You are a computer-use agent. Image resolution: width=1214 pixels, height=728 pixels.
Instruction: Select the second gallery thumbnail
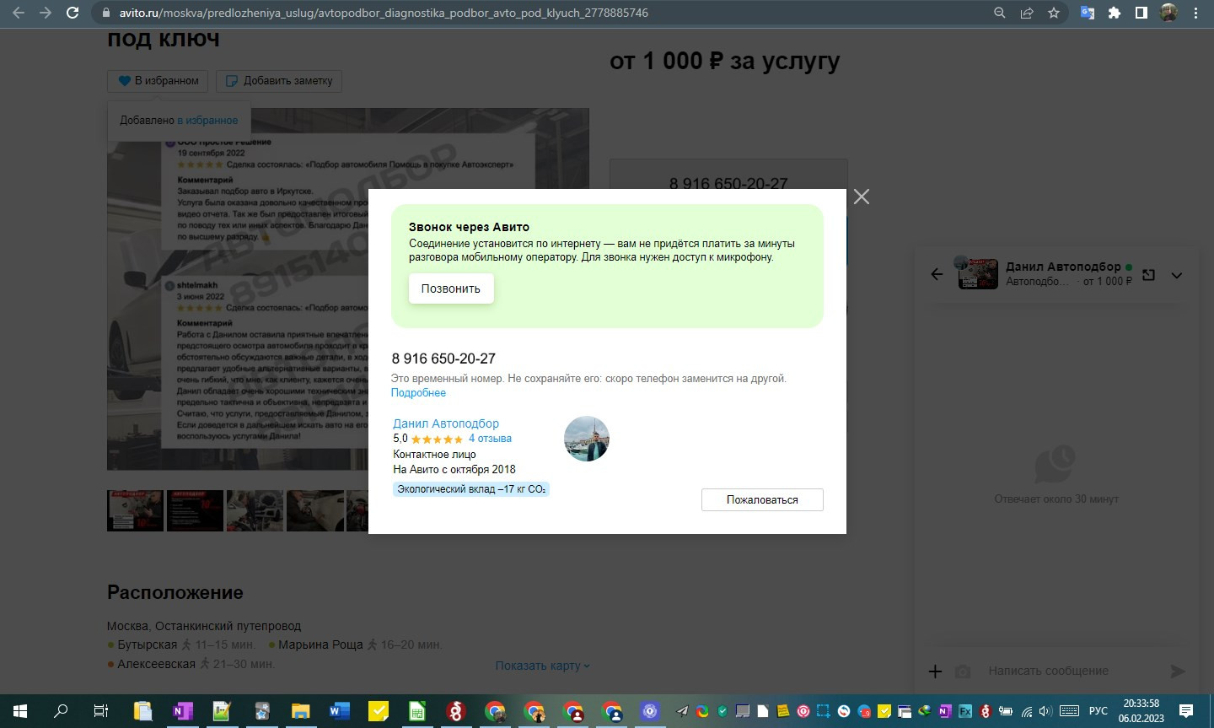195,510
